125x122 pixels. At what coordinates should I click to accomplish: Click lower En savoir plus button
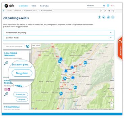tap(21, 94)
